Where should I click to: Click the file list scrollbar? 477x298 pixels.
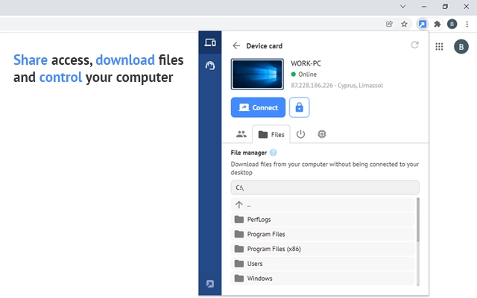[417, 220]
